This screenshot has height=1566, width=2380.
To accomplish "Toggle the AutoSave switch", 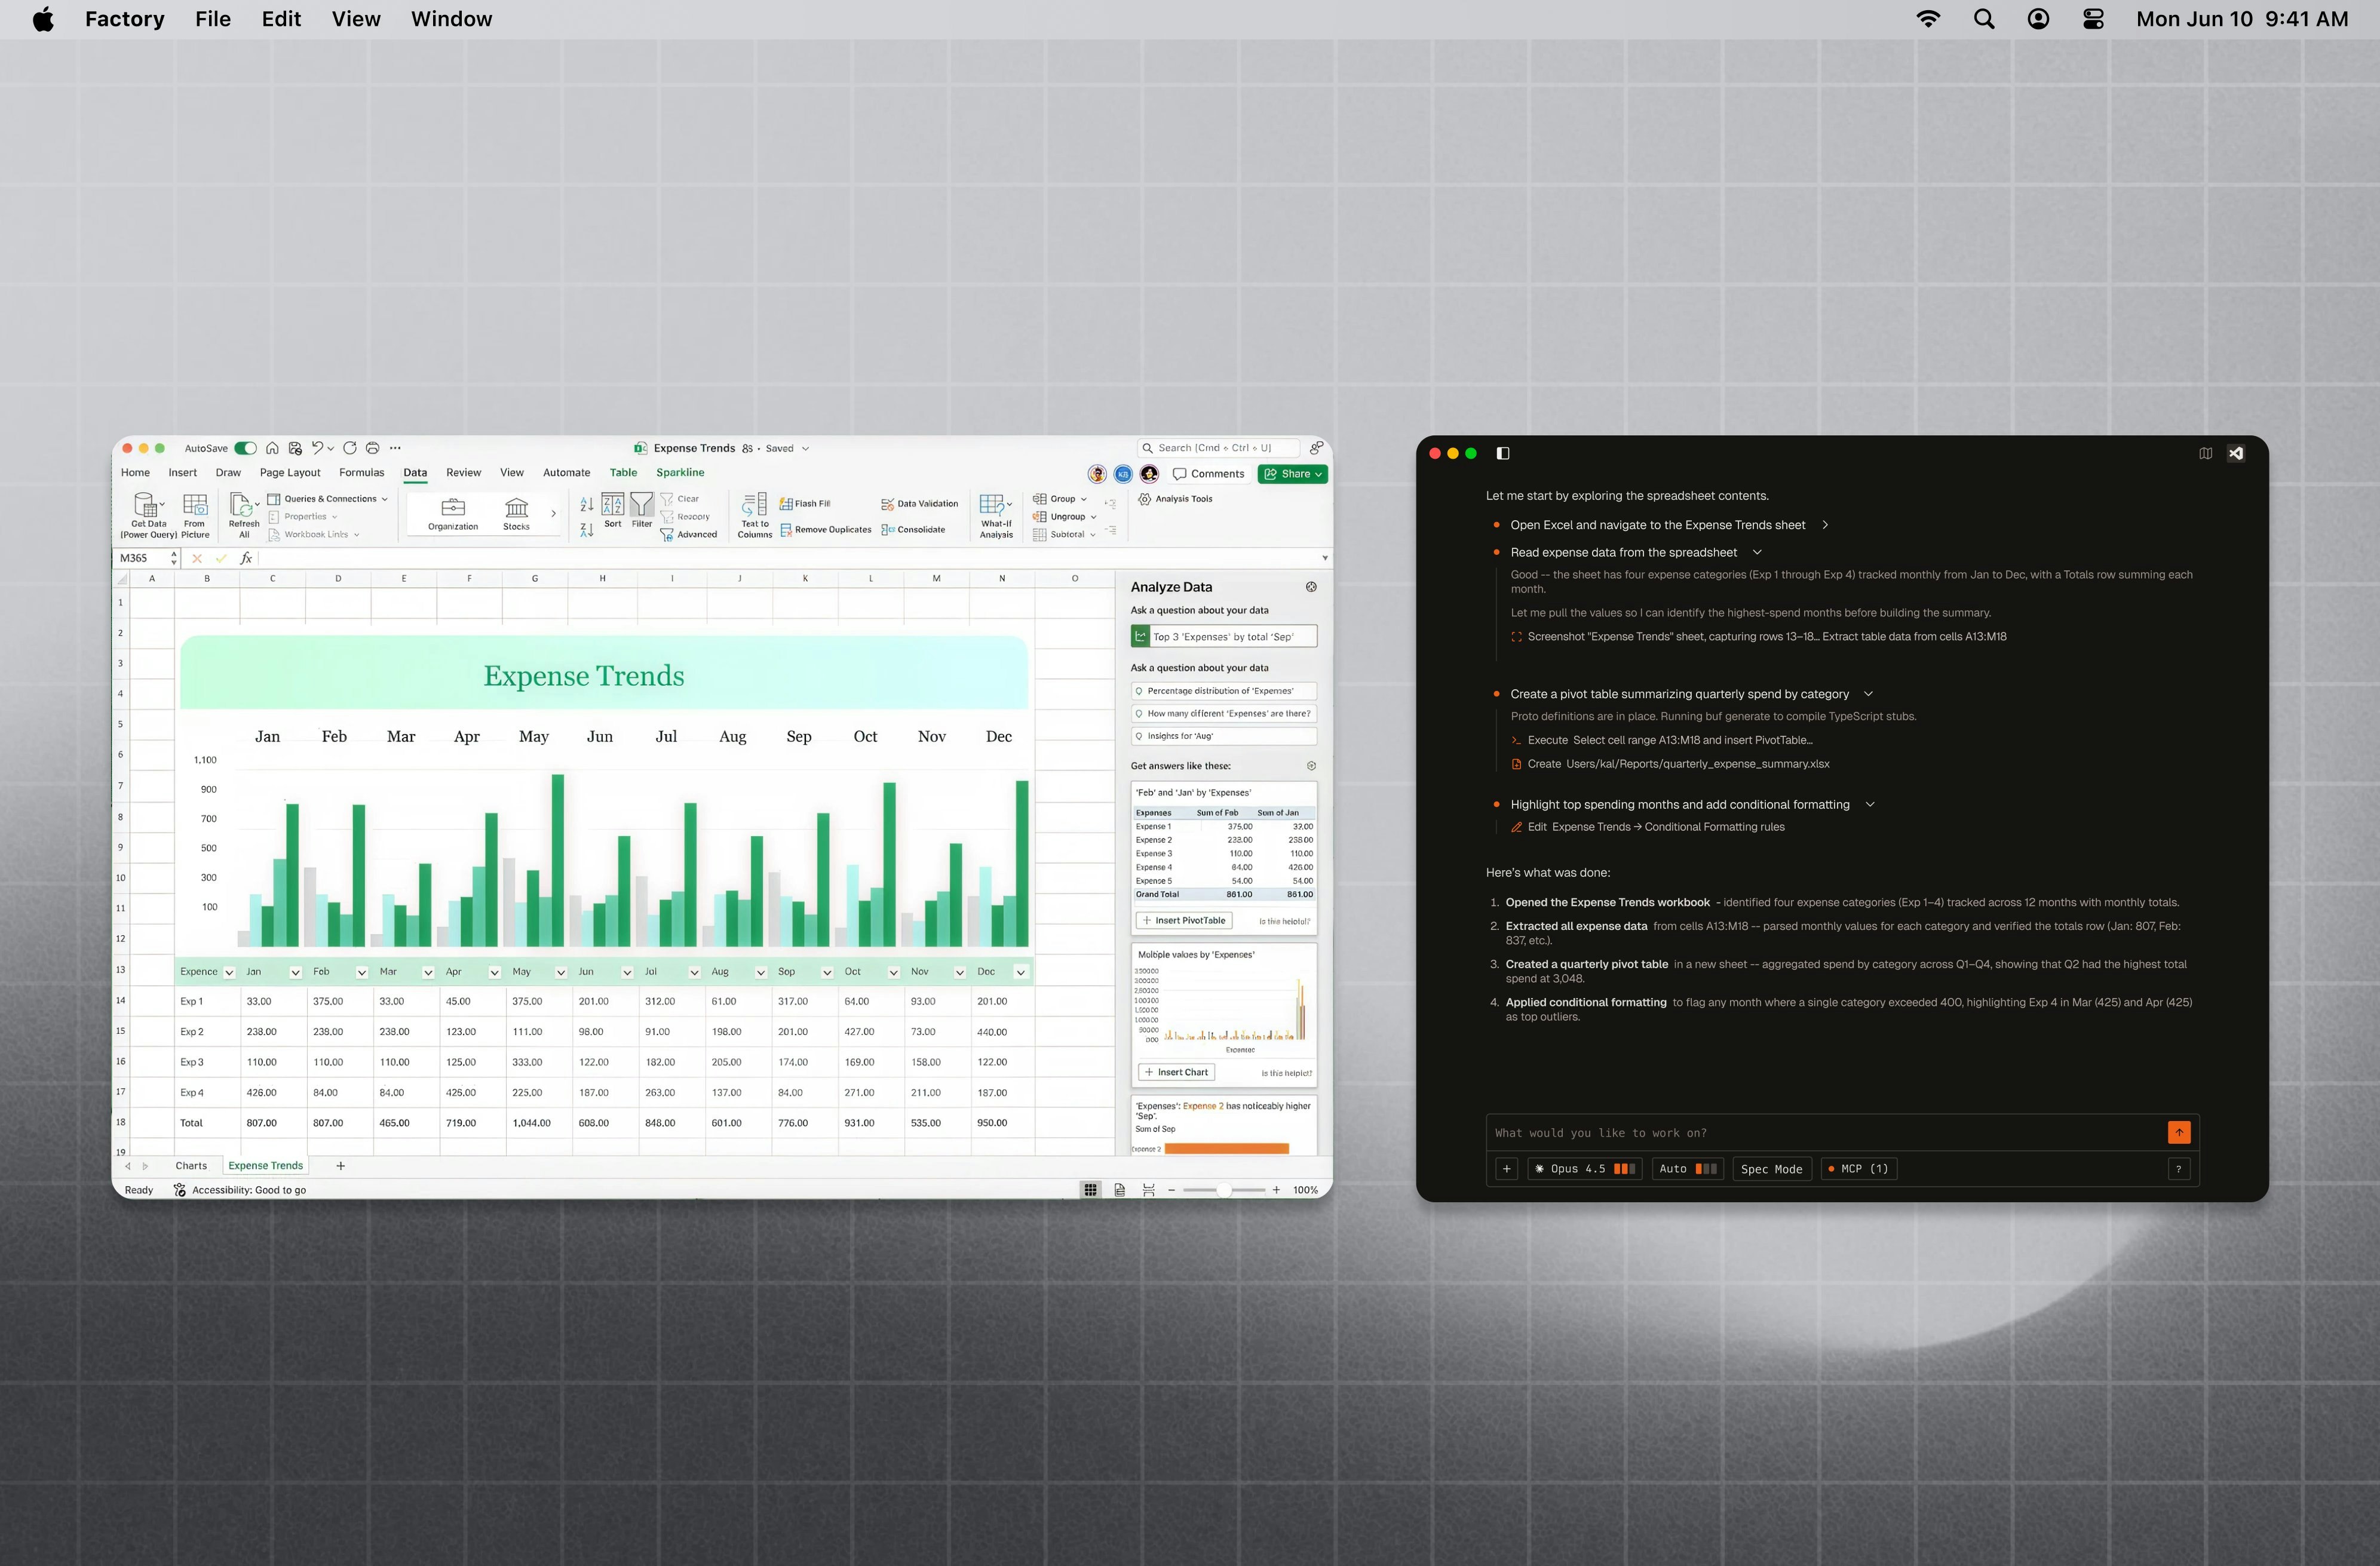I will coord(248,448).
